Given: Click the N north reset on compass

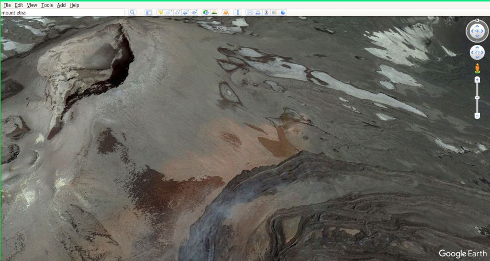Looking at the screenshot, I should coord(477,21).
